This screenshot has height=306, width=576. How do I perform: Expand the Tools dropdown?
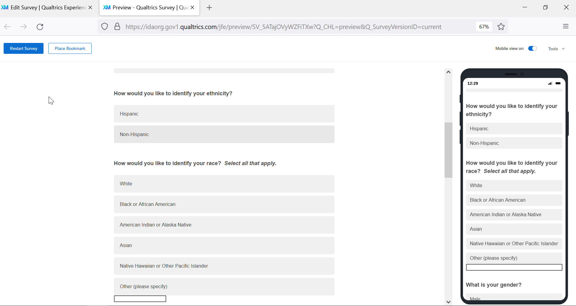[x=556, y=49]
